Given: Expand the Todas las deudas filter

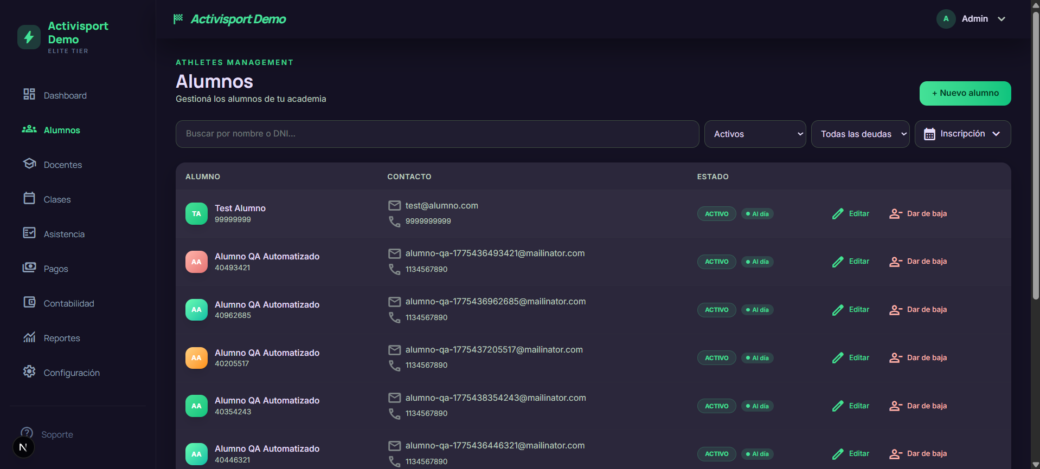Looking at the screenshot, I should pyautogui.click(x=860, y=134).
